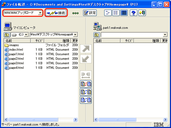Select binary transfer mode icon
The height and width of the screenshot is (128, 171).
tap(86, 92)
